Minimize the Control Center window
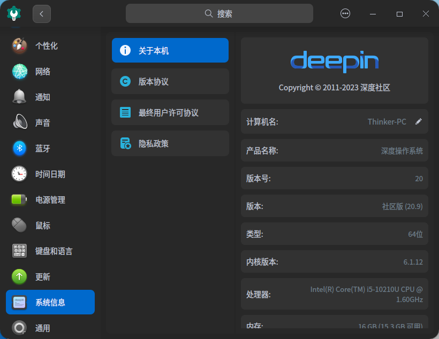Viewport: 439px width, 339px height. coord(373,14)
